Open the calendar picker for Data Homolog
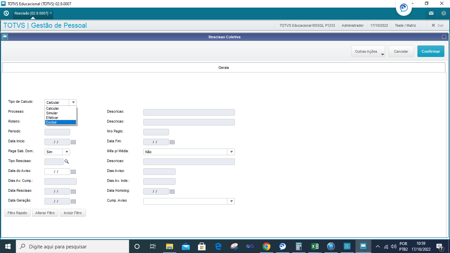The height and width of the screenshot is (253, 450). click(x=172, y=191)
